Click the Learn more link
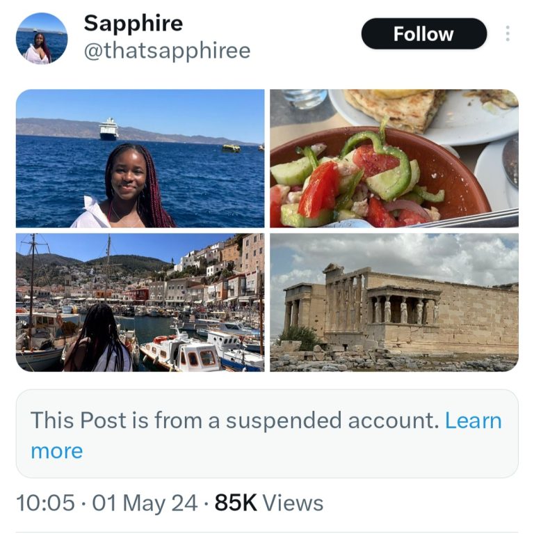The image size is (534, 534). (x=473, y=421)
